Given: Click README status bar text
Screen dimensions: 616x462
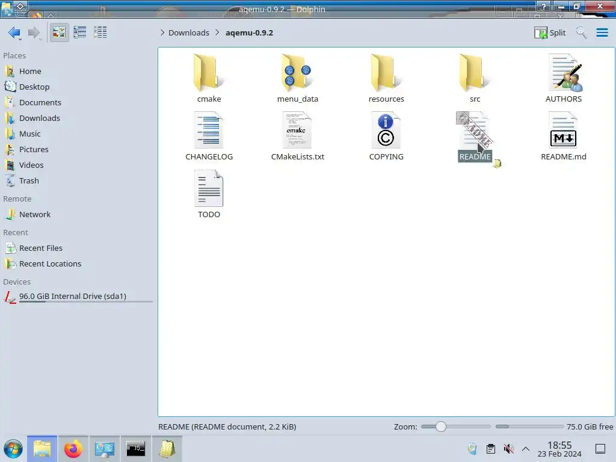Looking at the screenshot, I should pos(227,427).
